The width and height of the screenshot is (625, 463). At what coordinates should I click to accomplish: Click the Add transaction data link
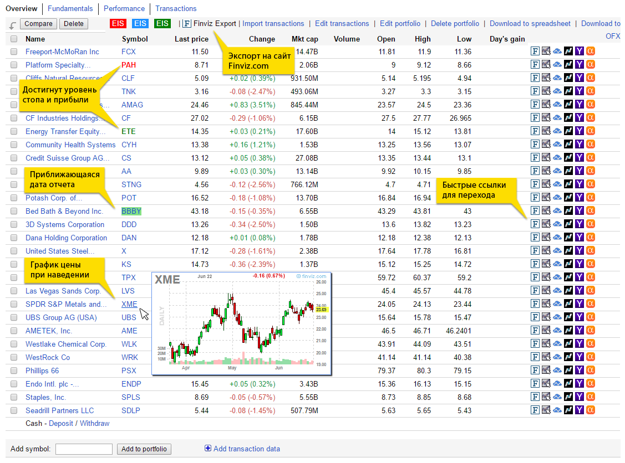pos(247,449)
